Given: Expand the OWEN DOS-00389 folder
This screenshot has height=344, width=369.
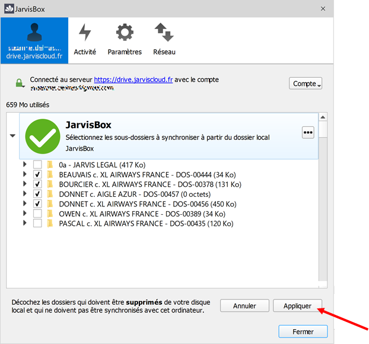Looking at the screenshot, I should [x=25, y=214].
